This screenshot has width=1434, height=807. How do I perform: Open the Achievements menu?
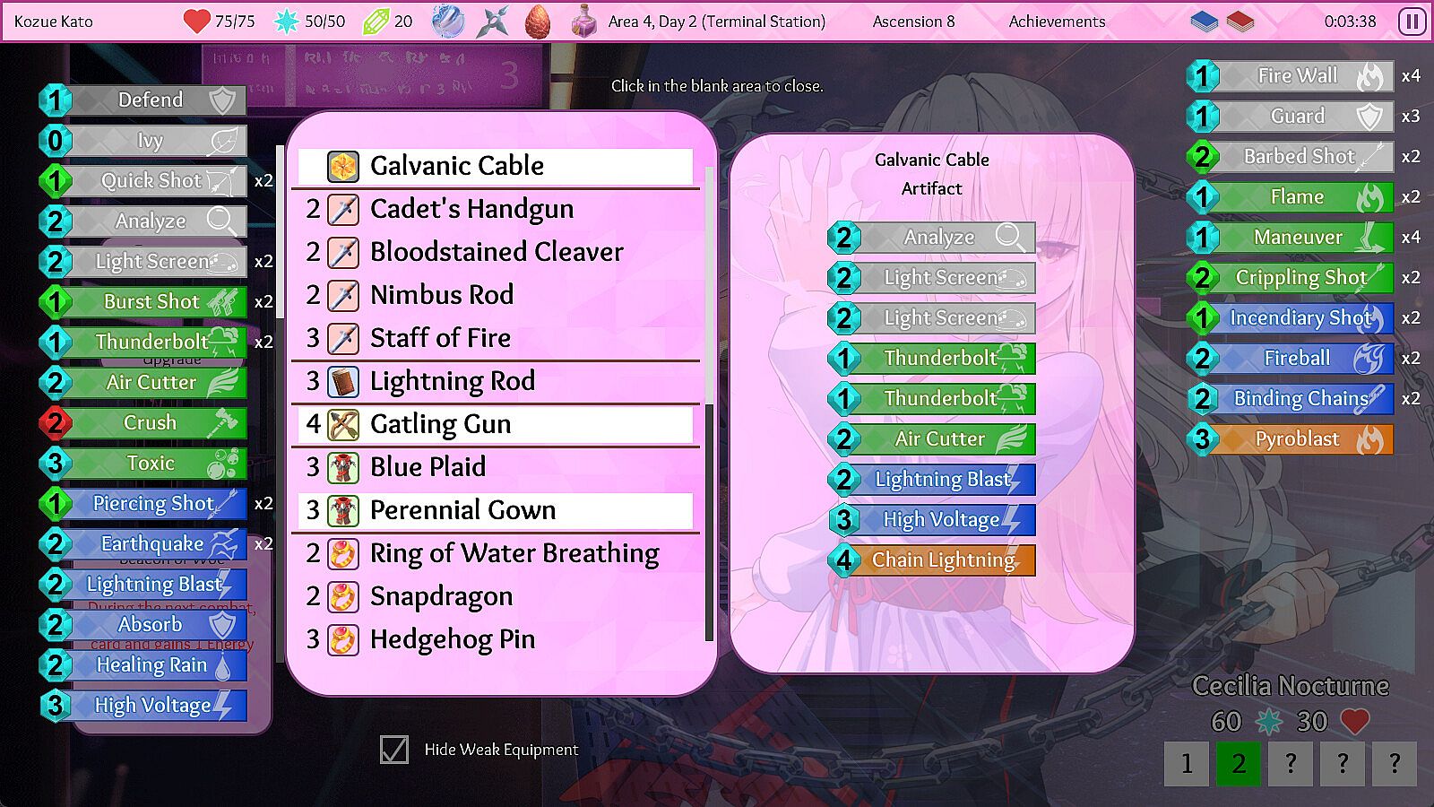[1057, 21]
